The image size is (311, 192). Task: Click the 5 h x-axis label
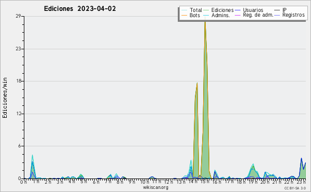coord(83,182)
